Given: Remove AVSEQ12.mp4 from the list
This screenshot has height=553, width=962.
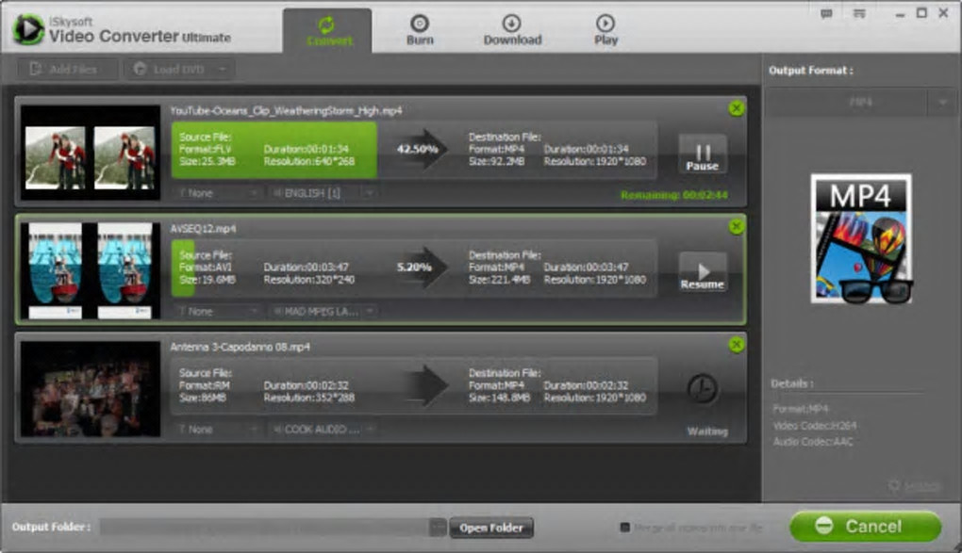Looking at the screenshot, I should (737, 227).
